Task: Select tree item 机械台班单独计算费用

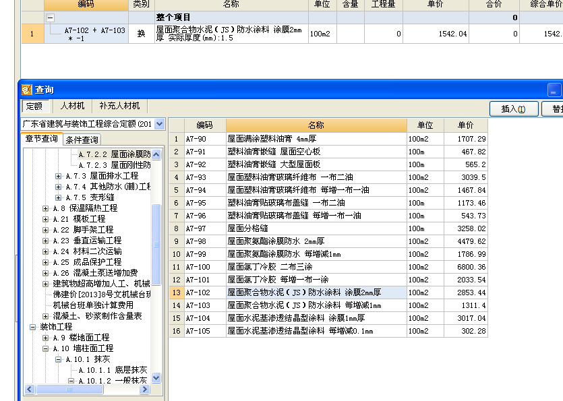Action: [x=93, y=305]
